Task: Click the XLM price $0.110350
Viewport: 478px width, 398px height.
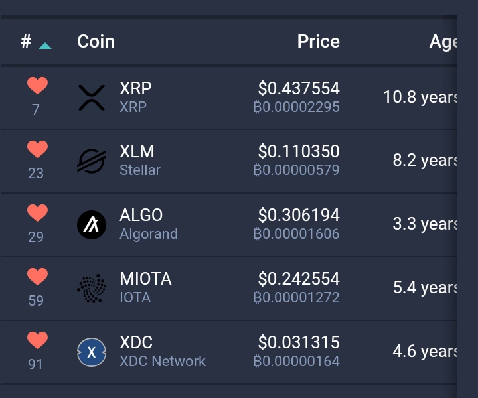Action: pyautogui.click(x=299, y=151)
